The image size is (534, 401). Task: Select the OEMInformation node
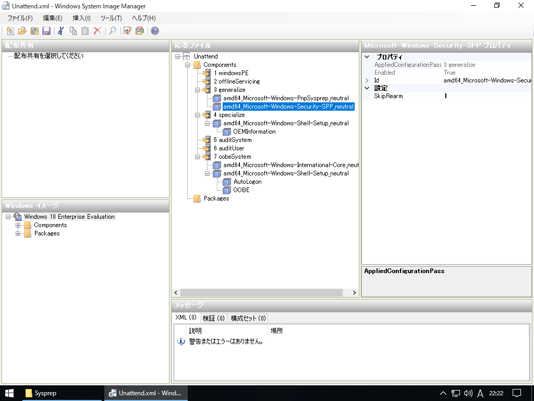[254, 132]
